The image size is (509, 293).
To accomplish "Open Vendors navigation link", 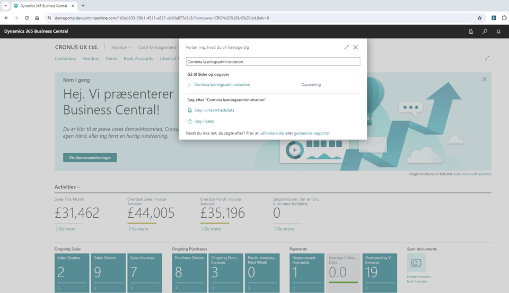I will 91,58.
